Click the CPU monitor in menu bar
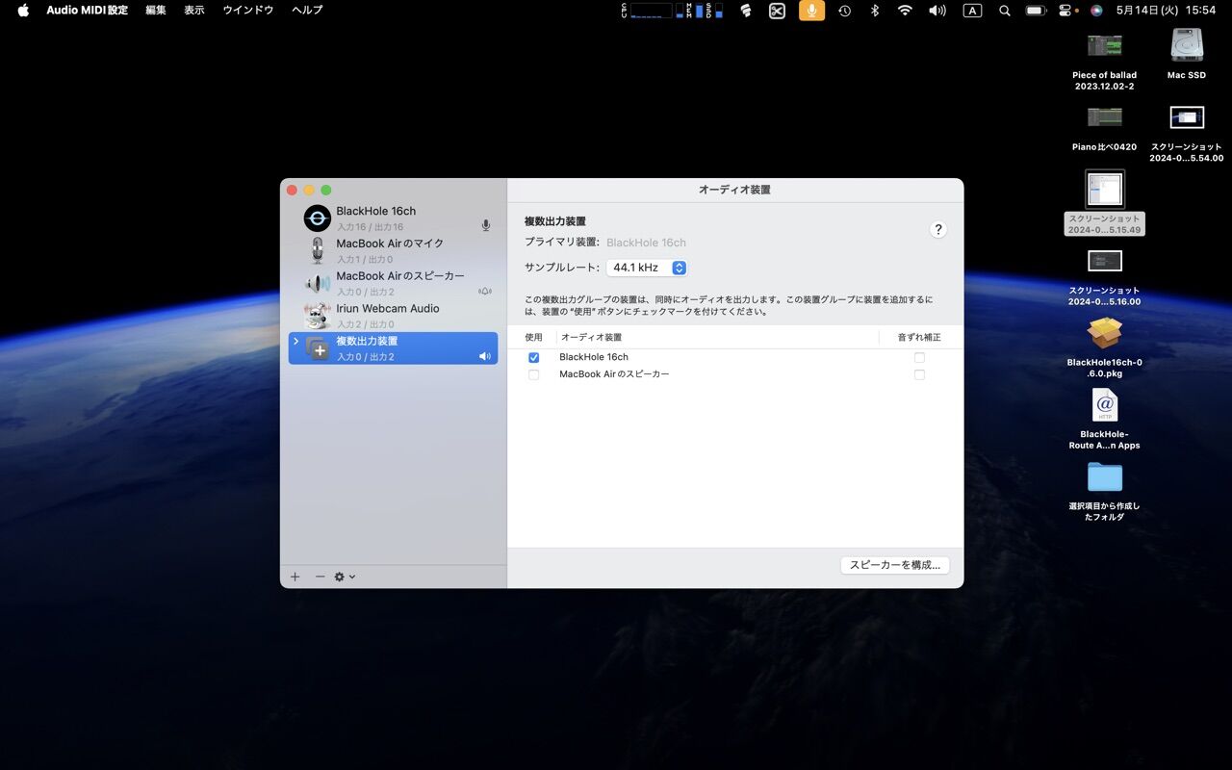Screen dimensions: 1232x770 point(648,11)
